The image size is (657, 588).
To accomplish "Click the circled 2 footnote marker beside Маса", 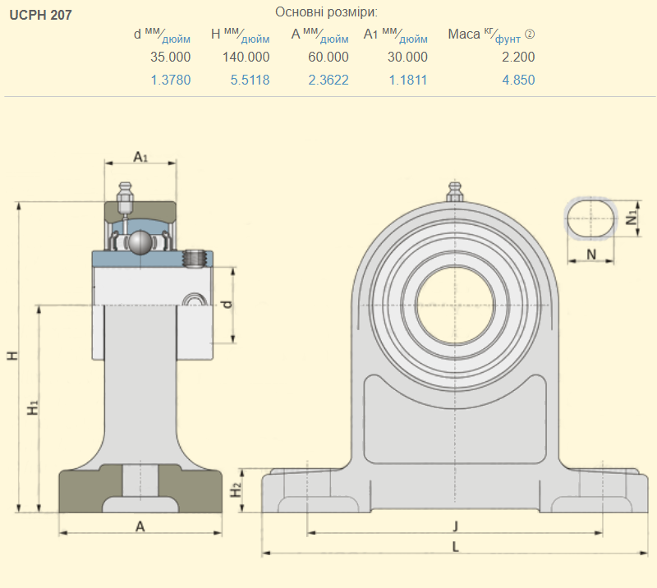I will click(x=530, y=34).
